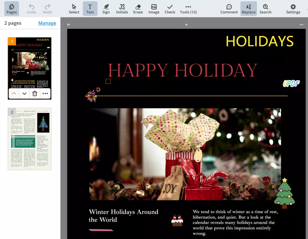Image resolution: width=308 pixels, height=239 pixels.
Task: Open page 1 thumbnail more options
Action: tap(45, 94)
